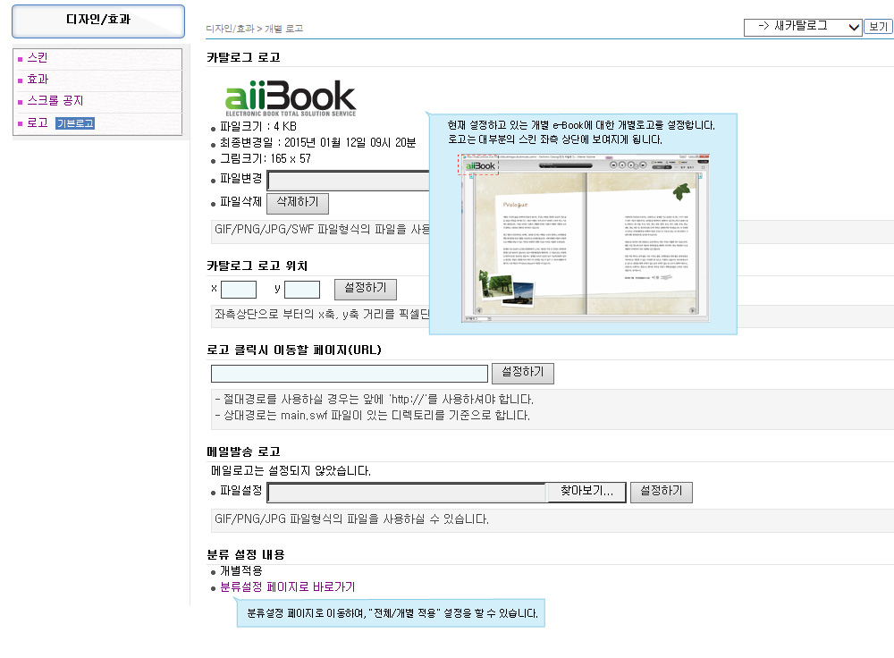Click the mail logo file path field
Image resolution: width=894 pixels, height=658 pixels.
point(407,492)
